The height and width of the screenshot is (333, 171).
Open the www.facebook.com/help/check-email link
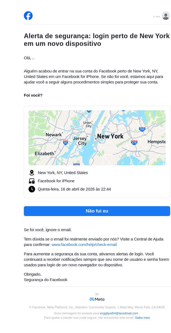coord(84,245)
